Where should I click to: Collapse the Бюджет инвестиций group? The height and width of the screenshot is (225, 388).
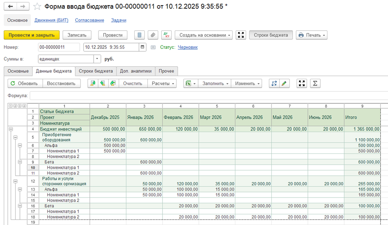pos(10,129)
